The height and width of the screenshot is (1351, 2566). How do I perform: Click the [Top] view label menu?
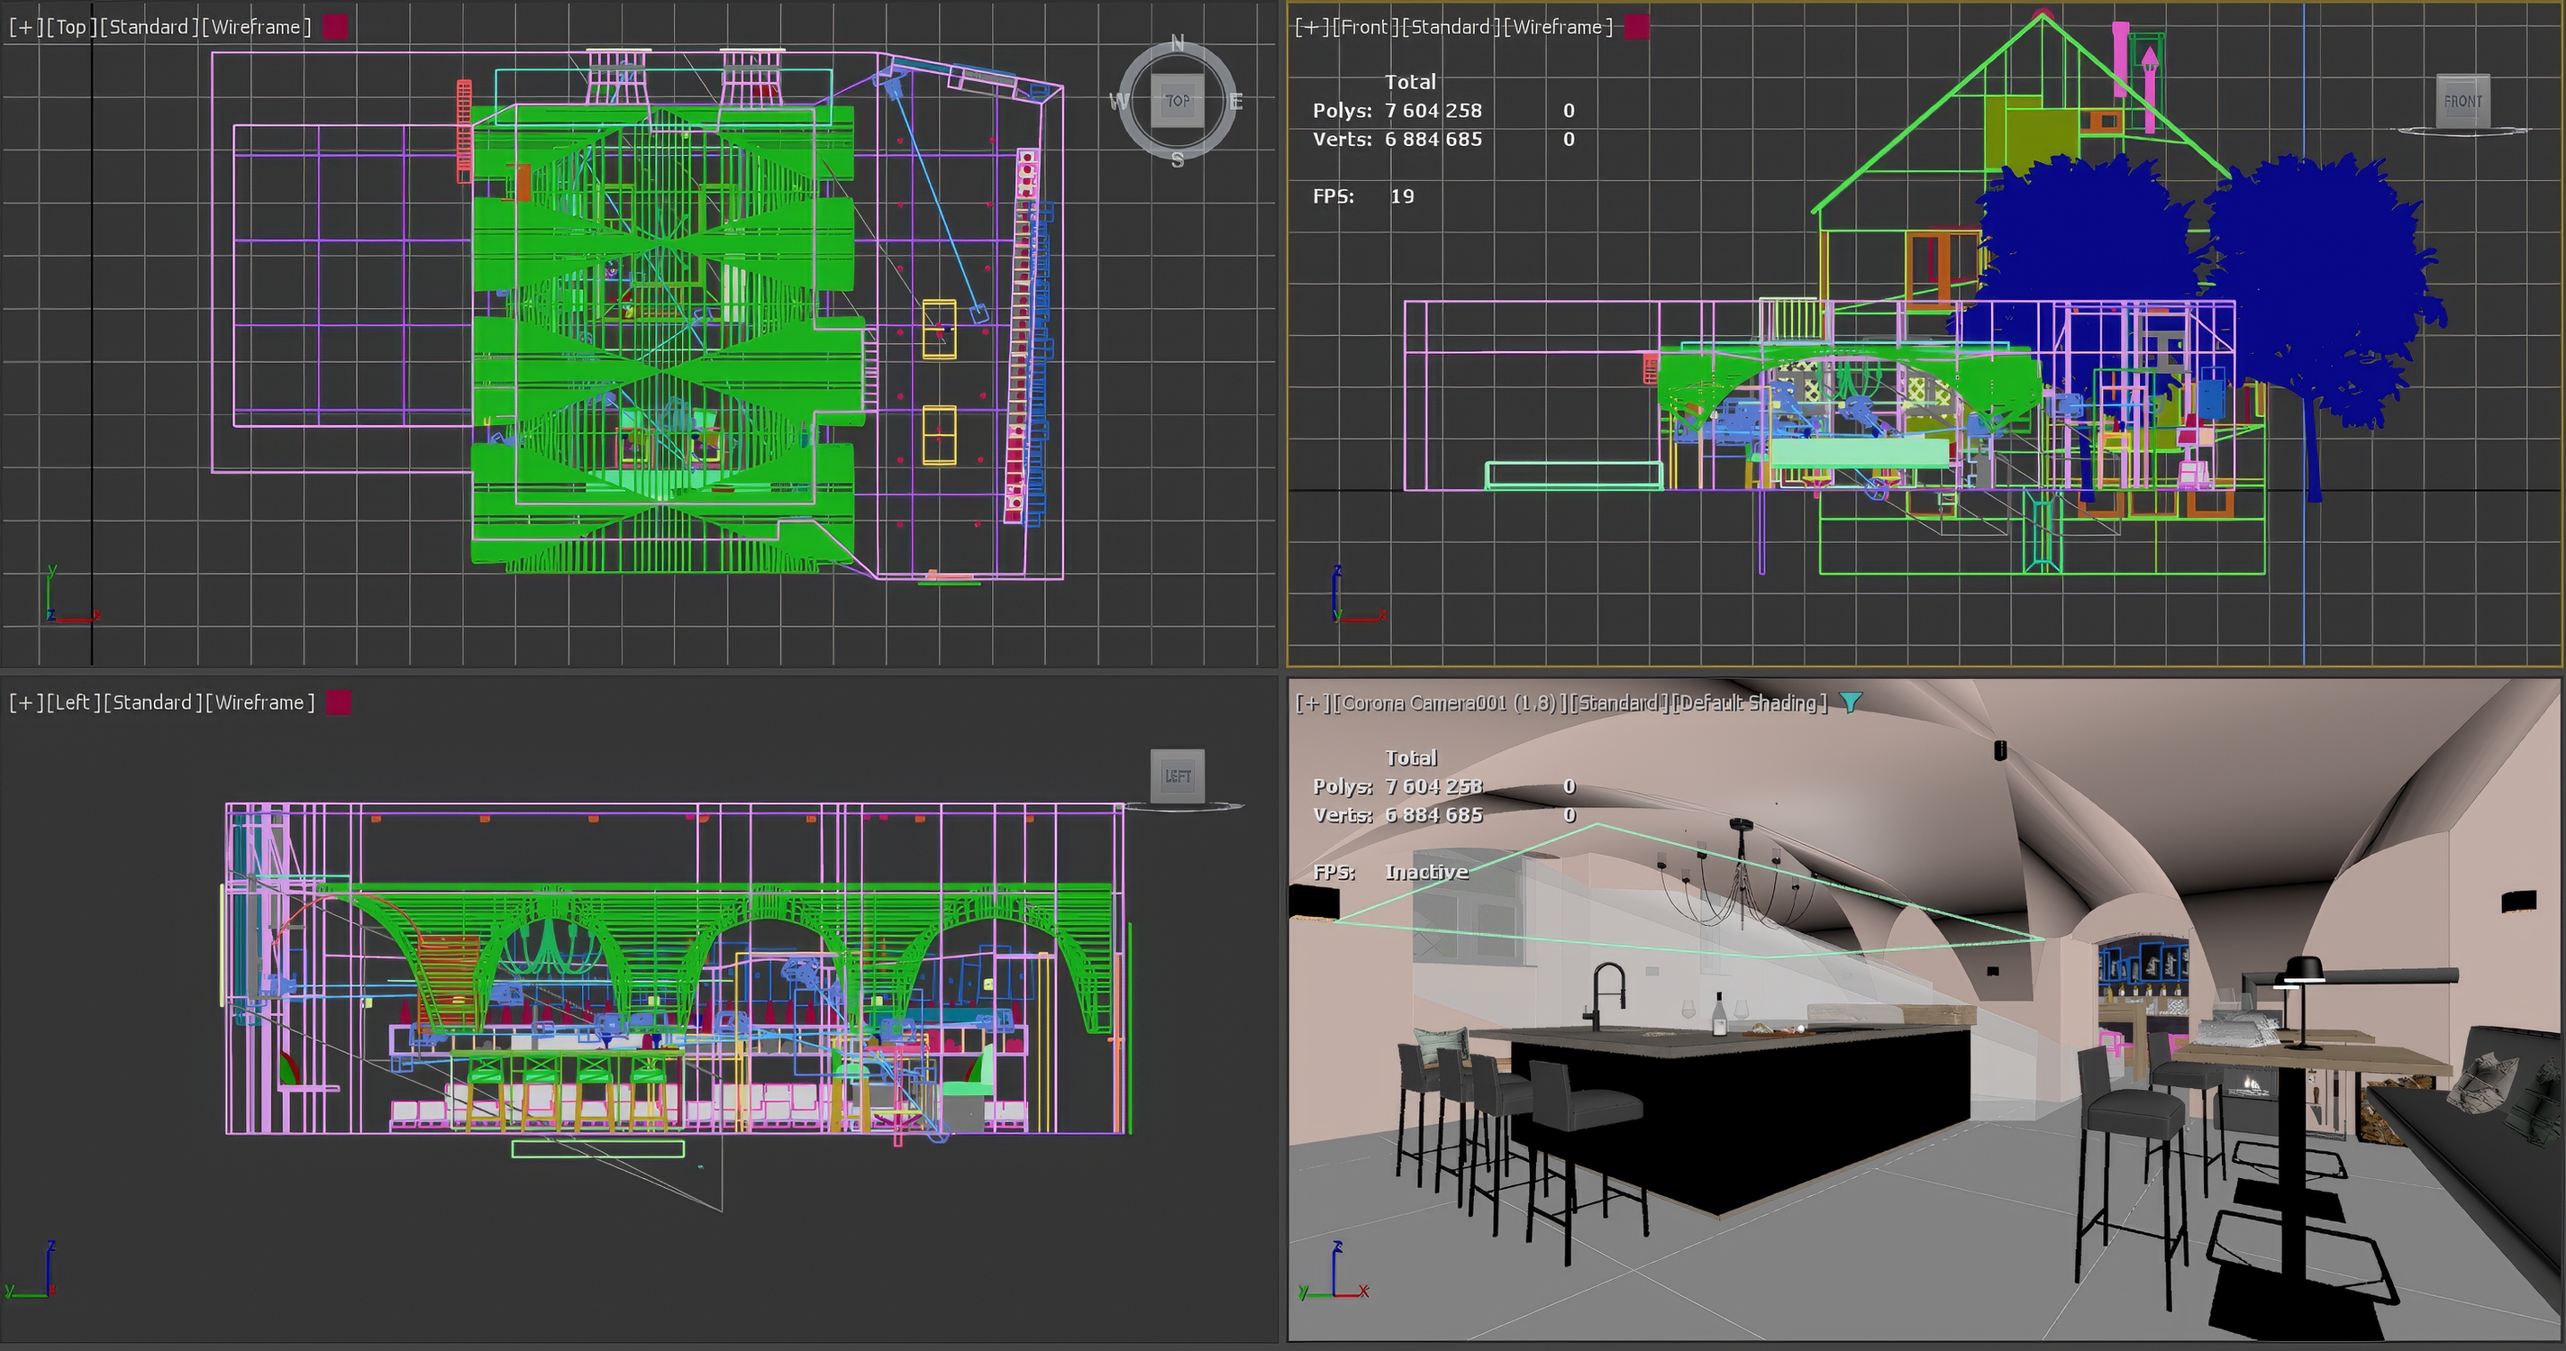pyautogui.click(x=70, y=27)
